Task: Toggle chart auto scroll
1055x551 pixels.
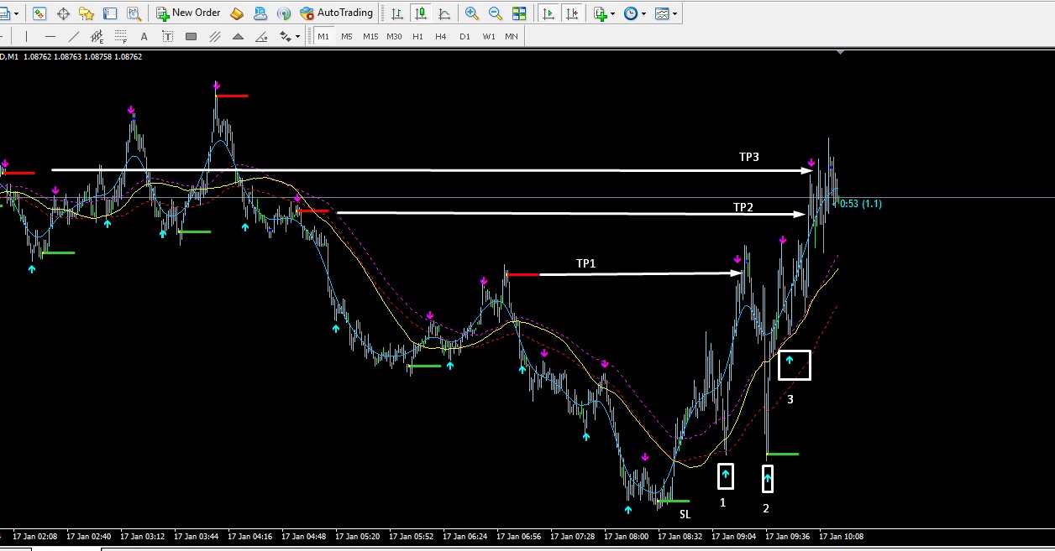Action: pyautogui.click(x=548, y=13)
